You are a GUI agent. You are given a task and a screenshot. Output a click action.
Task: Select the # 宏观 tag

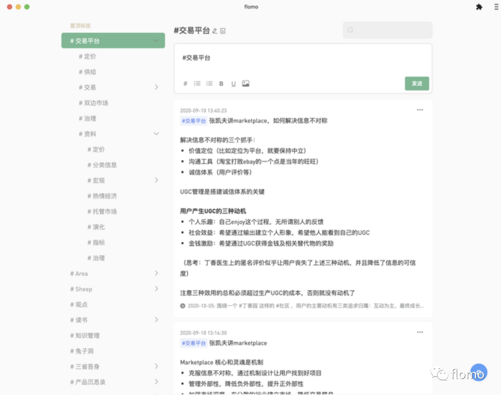coord(96,181)
